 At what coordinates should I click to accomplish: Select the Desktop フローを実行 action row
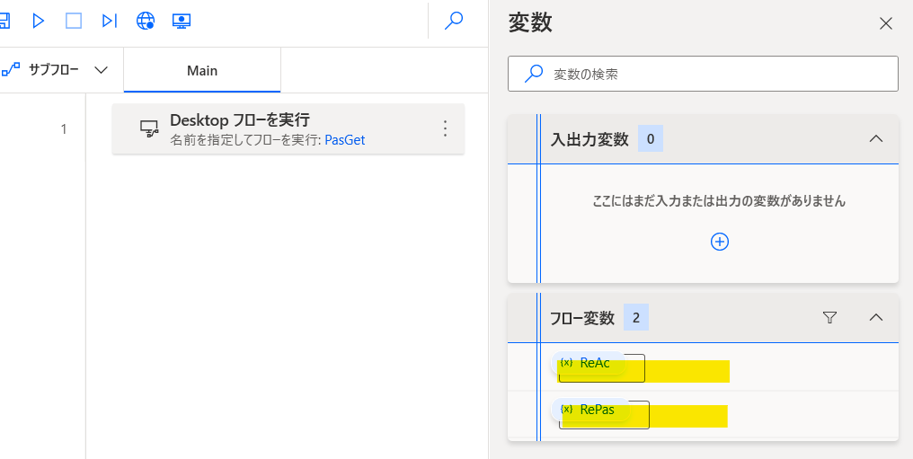288,128
